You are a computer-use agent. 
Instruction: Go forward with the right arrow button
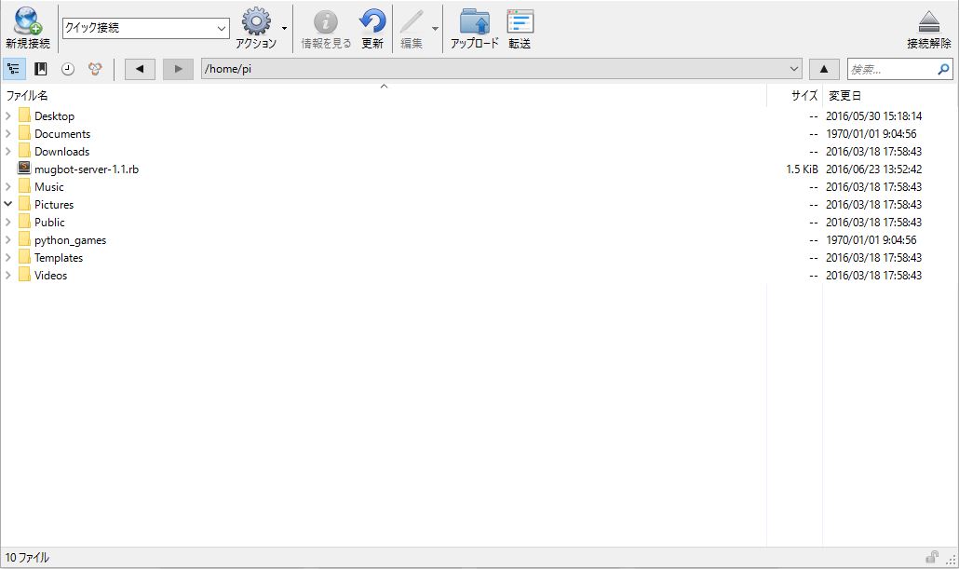tap(178, 69)
